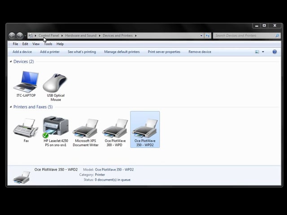Image resolution: width=287 pixels, height=215 pixels.
Task: Collapse the Devices (2) group
Action: click(x=11, y=61)
